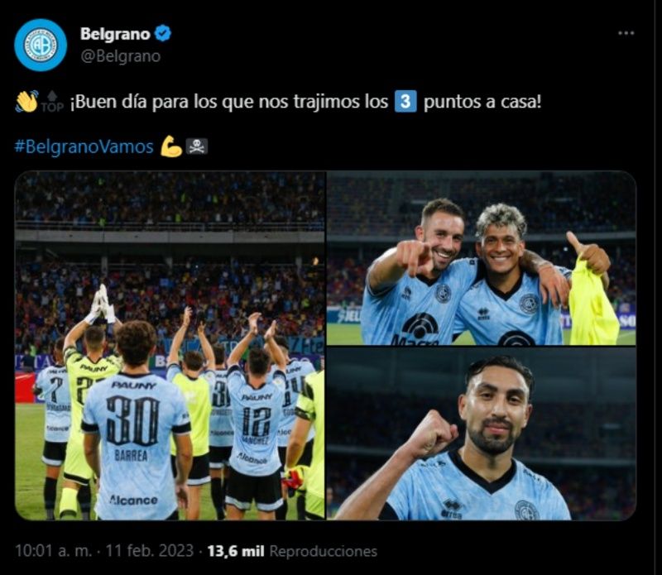Click the 11 feb. 2023 date

150,551
